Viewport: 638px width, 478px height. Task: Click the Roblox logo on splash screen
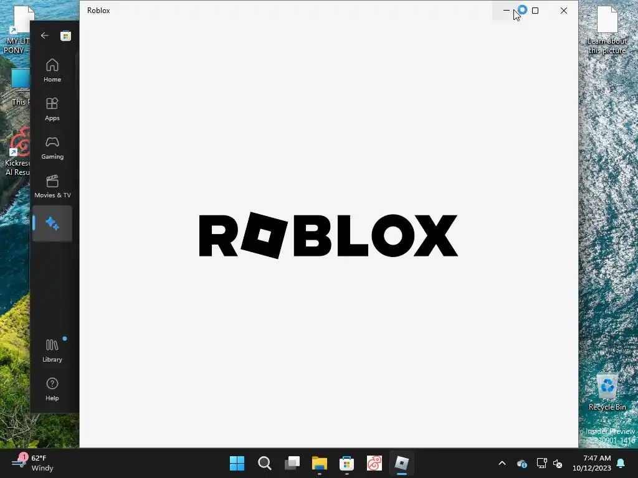click(x=328, y=235)
